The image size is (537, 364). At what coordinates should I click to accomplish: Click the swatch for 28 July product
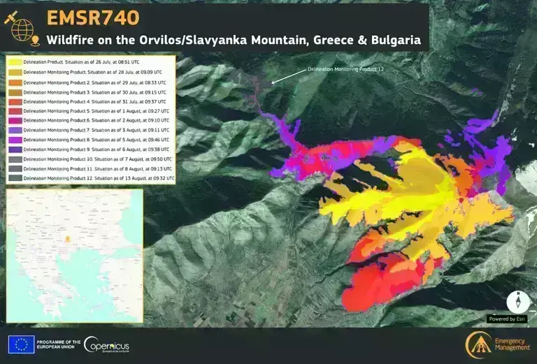[x=16, y=72]
